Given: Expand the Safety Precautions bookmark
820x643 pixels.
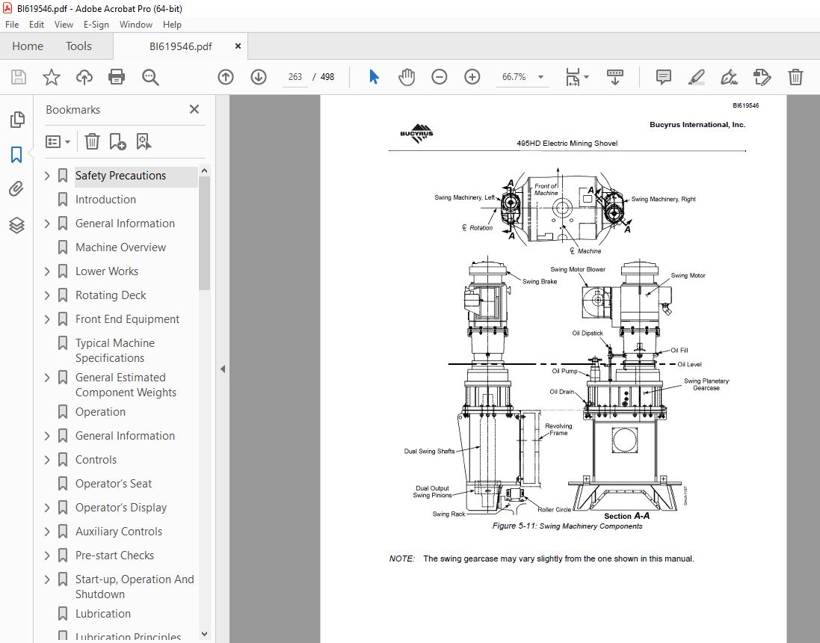Looking at the screenshot, I should click(47, 176).
